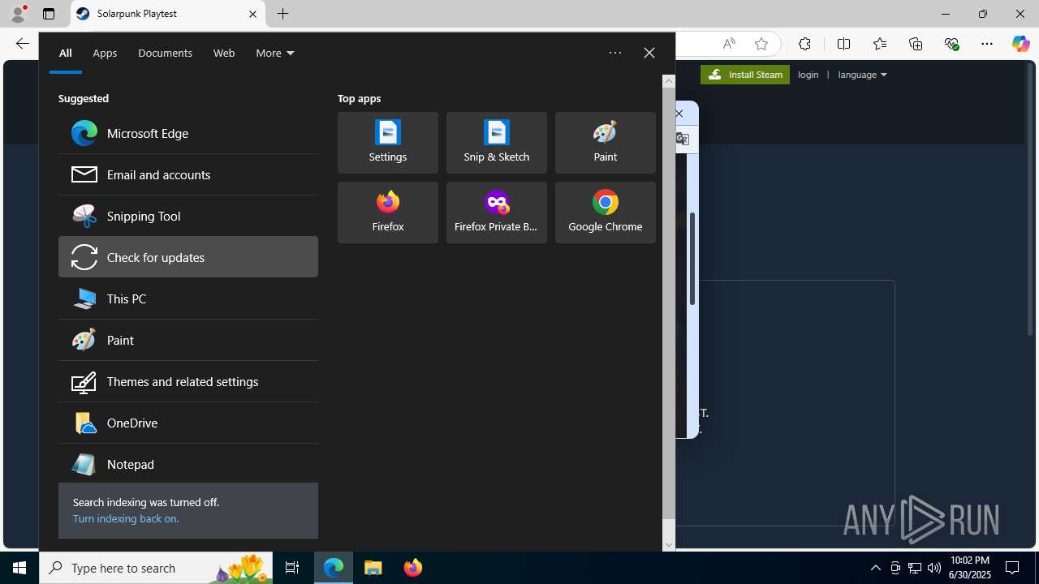This screenshot has width=1039, height=584.
Task: Open Paint in the Suggested list
Action: (x=188, y=340)
